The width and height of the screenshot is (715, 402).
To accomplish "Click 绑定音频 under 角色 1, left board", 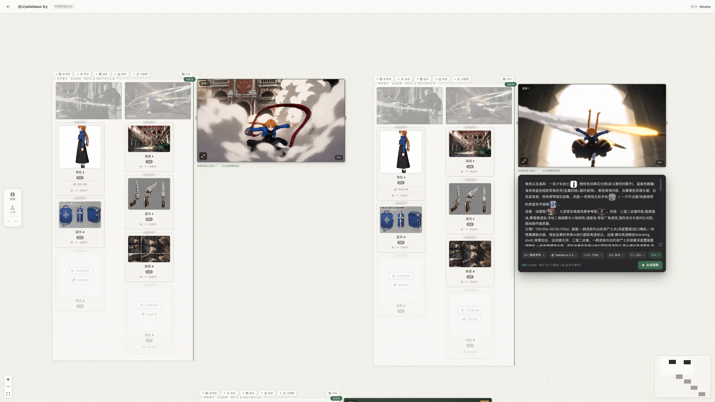I will click(x=80, y=184).
